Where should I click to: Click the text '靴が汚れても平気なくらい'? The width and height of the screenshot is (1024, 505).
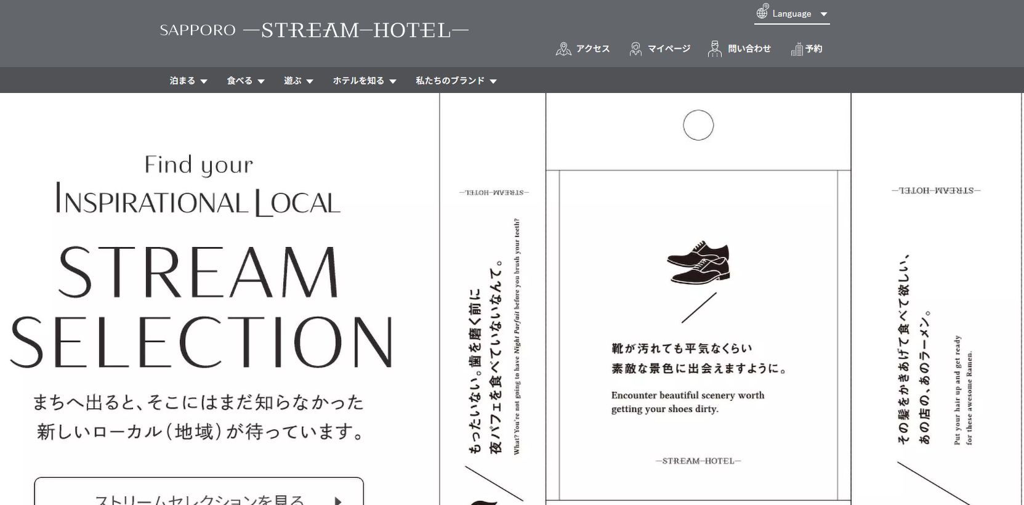(682, 349)
